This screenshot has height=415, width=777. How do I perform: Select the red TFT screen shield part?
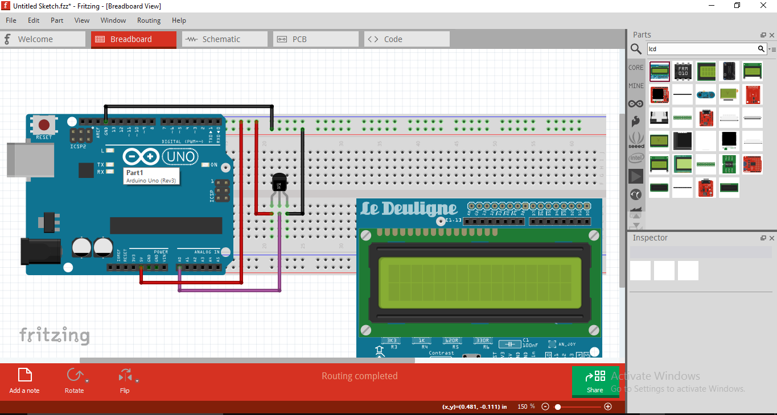tap(660, 94)
